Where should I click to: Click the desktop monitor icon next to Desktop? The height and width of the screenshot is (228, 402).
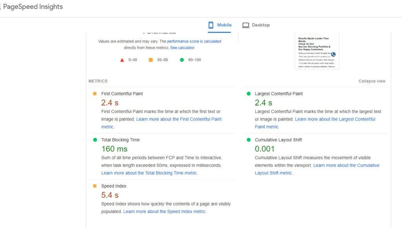coord(245,24)
